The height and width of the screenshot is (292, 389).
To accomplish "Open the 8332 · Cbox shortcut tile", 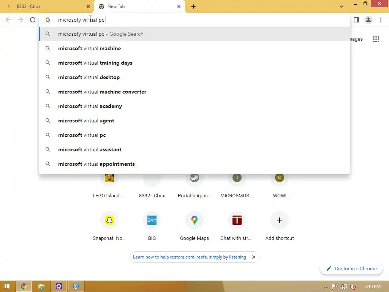I will pos(152,186).
